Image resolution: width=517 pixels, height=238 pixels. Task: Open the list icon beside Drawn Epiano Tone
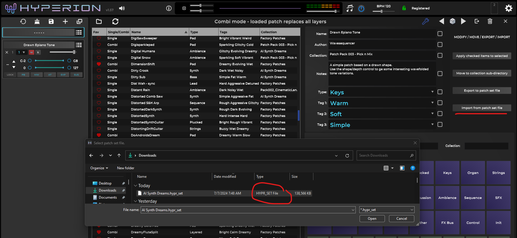coord(79,45)
